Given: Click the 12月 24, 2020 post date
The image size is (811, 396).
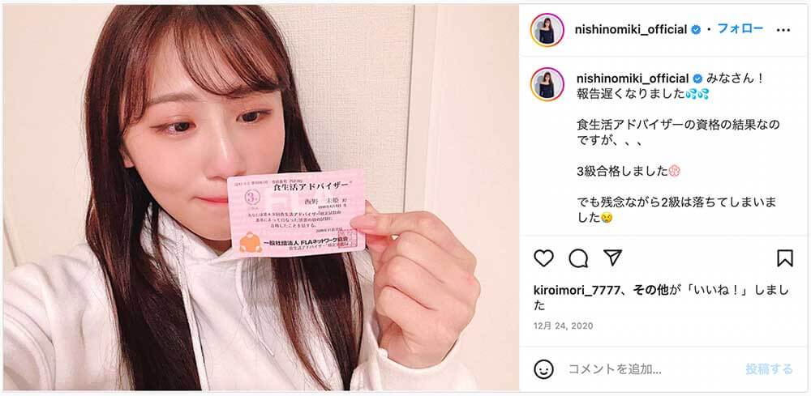Looking at the screenshot, I should tap(564, 326).
